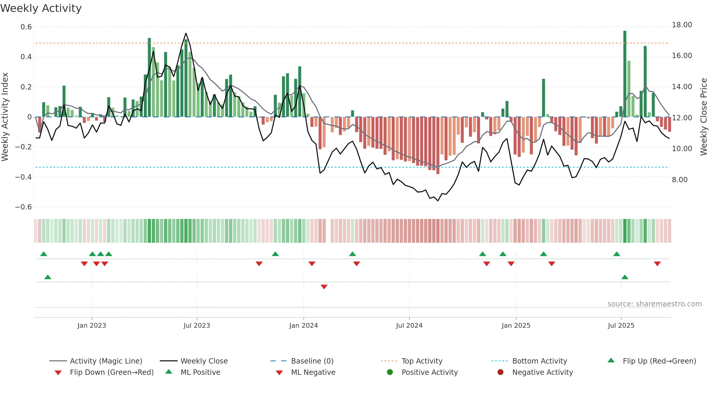The height and width of the screenshot is (400, 712).
Task: Click the 18.00 price axis label
Action: (x=682, y=25)
